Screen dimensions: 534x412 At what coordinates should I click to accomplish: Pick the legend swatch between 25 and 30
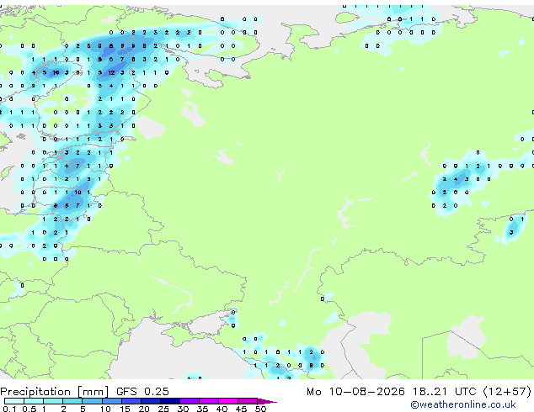(170, 401)
